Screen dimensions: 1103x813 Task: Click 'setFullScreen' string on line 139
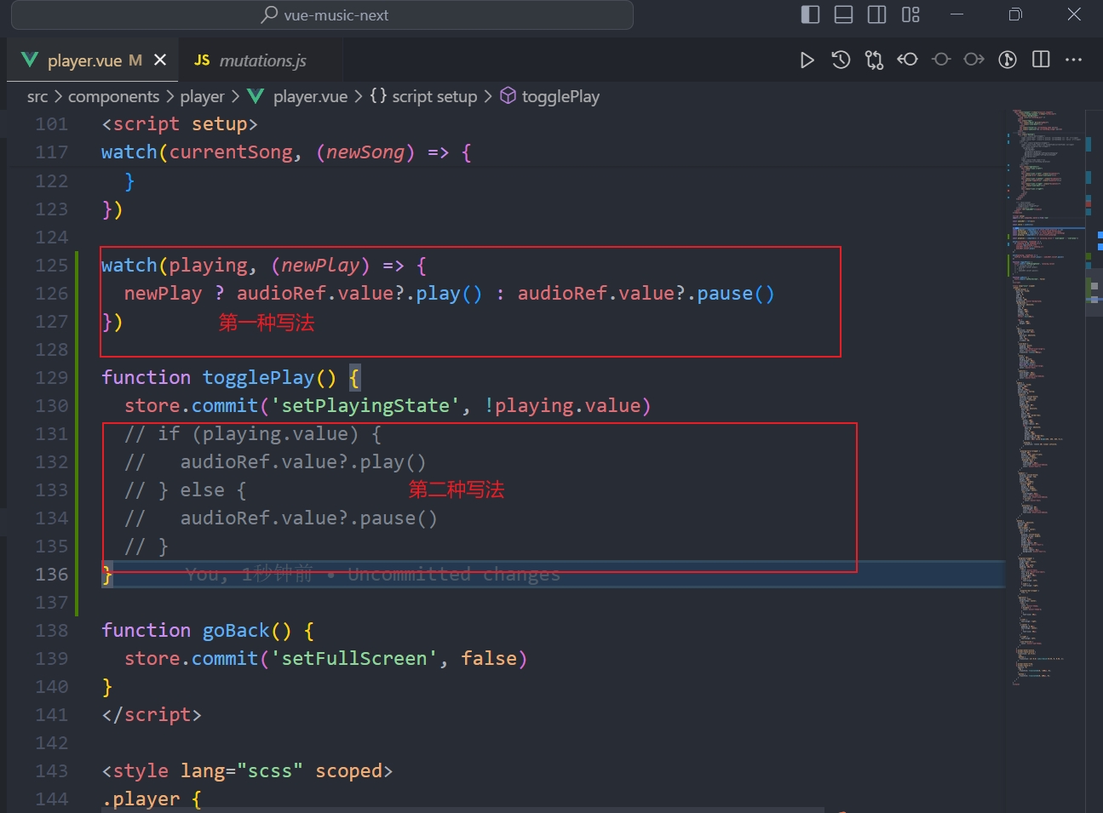tap(354, 658)
